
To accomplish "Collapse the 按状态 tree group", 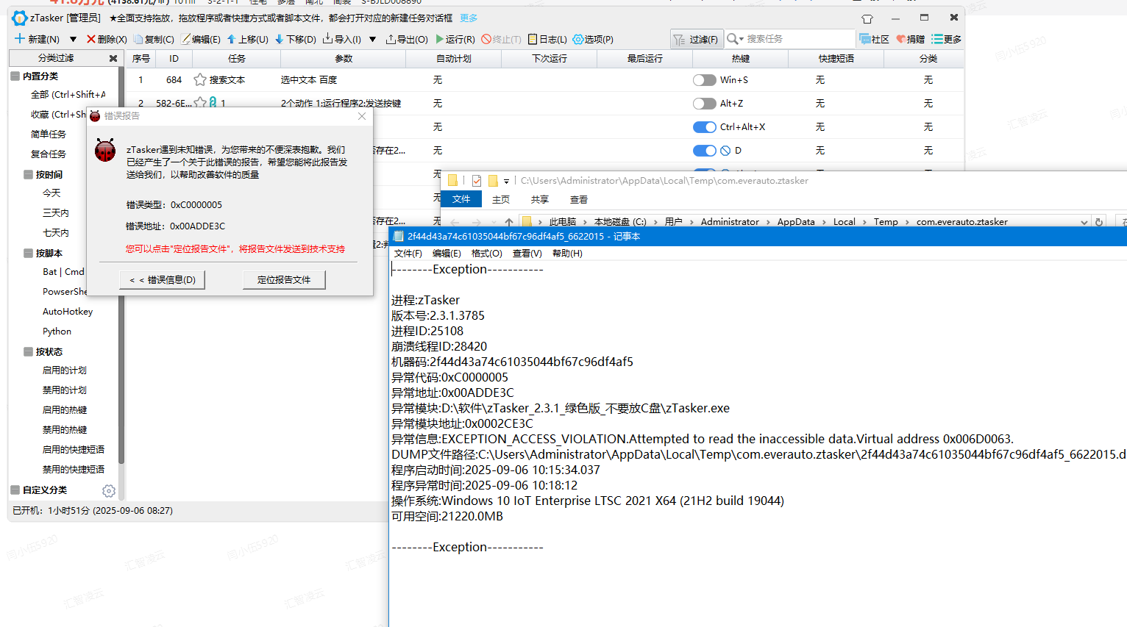I will [x=28, y=351].
